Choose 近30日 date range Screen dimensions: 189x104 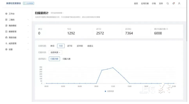[x=80, y=46]
